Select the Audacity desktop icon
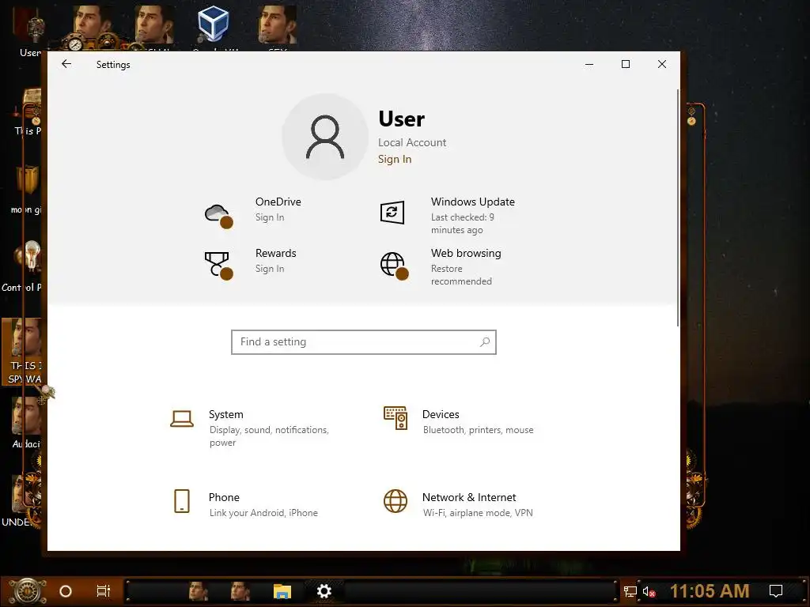The width and height of the screenshot is (810, 607). [26, 424]
